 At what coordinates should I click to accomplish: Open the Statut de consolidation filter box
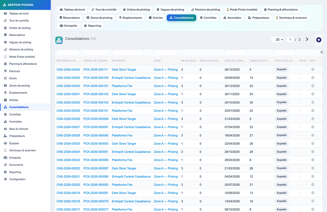(285, 53)
